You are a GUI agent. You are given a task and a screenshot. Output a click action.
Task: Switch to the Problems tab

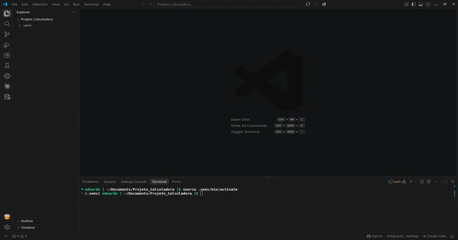[x=90, y=182]
